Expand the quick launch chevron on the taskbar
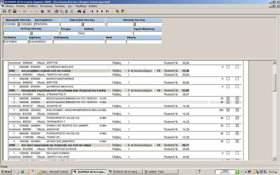Viewport: 280px width, 175px height. coord(33,171)
